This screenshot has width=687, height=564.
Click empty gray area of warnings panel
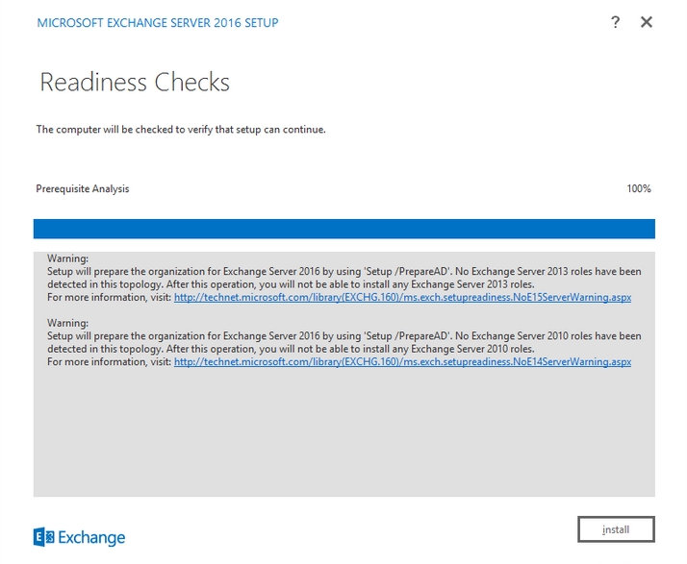coord(343,432)
